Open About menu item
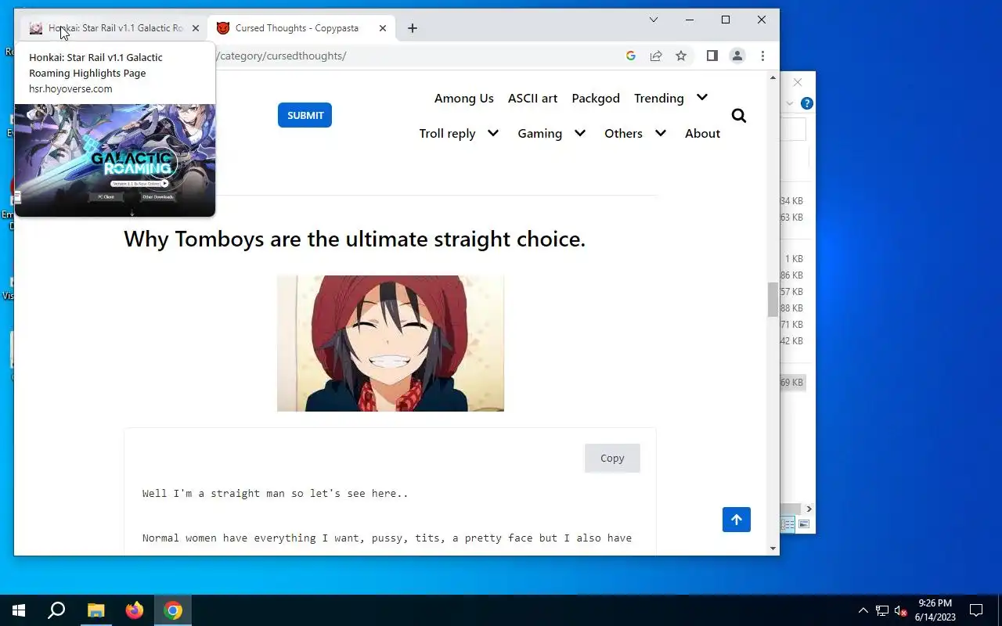The image size is (1002, 626). point(702,133)
